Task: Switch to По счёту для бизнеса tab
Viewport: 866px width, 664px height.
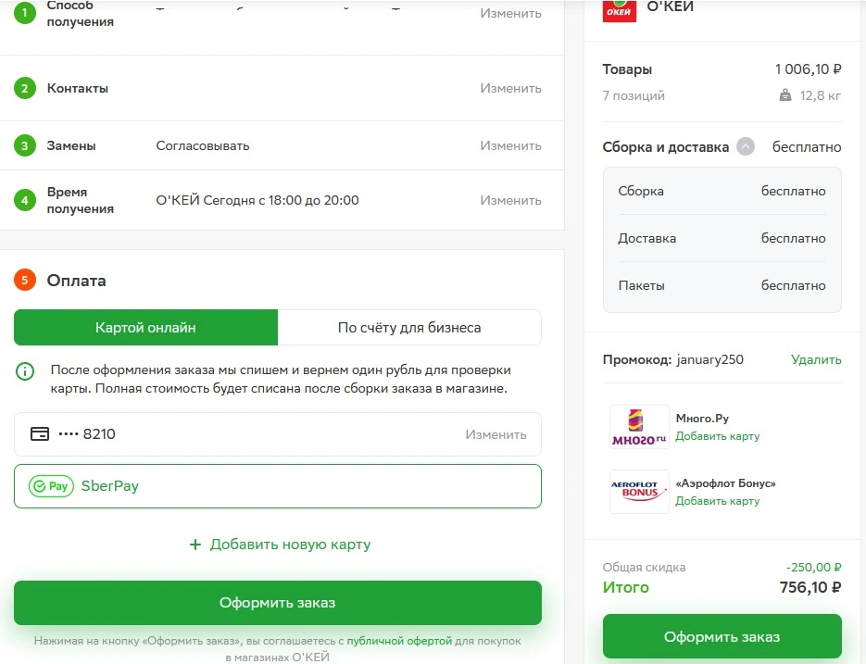Action: click(x=409, y=328)
